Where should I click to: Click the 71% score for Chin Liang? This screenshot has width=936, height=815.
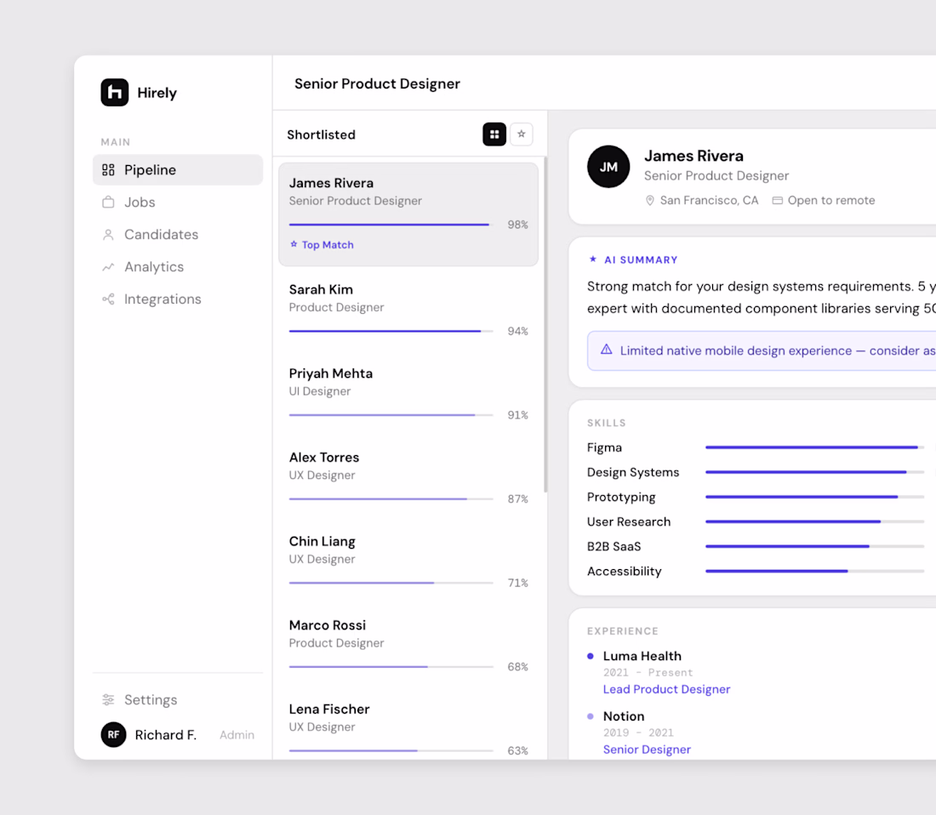(517, 583)
